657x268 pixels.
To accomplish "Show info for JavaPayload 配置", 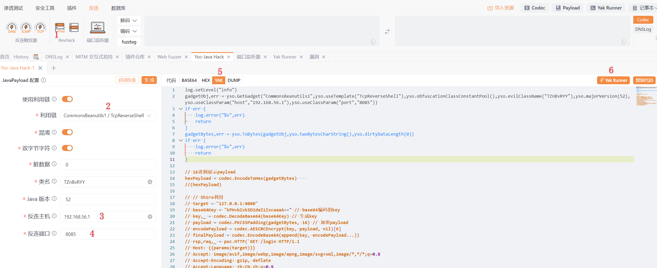I will click(x=44, y=80).
